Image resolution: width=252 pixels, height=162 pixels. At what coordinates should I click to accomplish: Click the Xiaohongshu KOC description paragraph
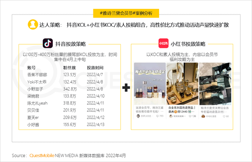coord(182,57)
